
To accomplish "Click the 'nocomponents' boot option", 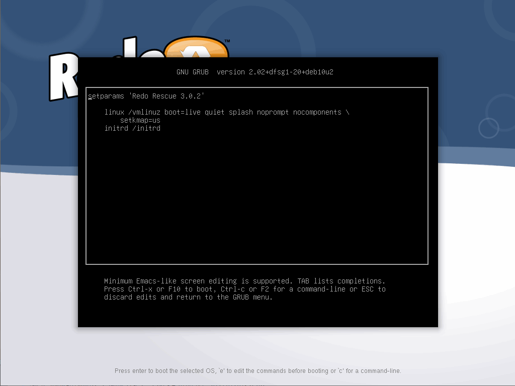I will [x=317, y=112].
